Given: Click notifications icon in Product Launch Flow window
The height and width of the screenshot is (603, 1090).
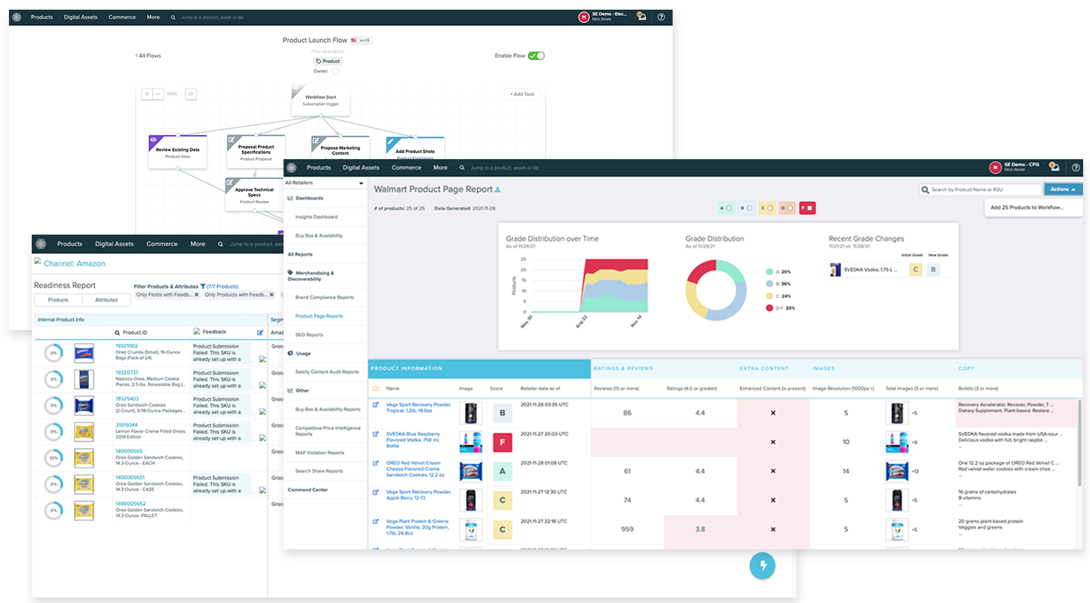Looking at the screenshot, I should (641, 17).
